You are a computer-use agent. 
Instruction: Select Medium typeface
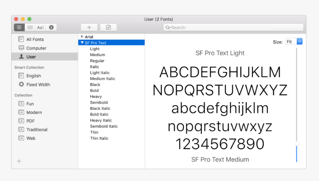(98, 55)
